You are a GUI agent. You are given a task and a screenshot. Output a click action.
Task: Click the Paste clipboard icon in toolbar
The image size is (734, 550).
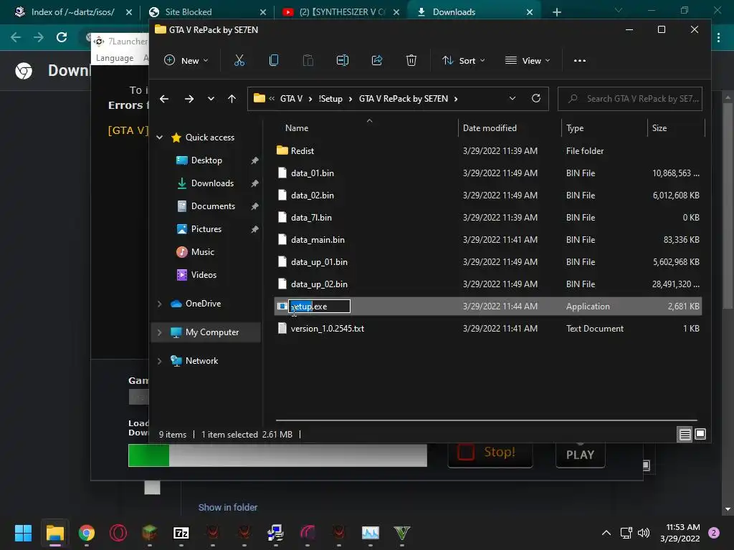308,60
